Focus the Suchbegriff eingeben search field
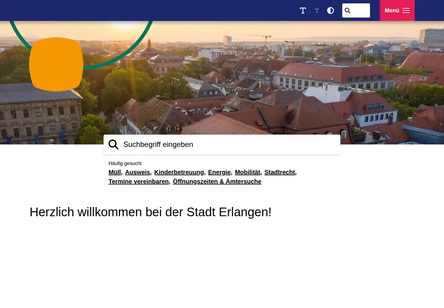The width and height of the screenshot is (444, 308). point(222,144)
